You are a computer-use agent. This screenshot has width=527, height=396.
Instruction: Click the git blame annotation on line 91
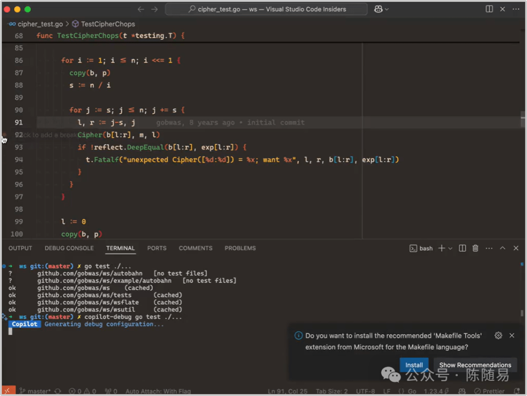pyautogui.click(x=230, y=122)
